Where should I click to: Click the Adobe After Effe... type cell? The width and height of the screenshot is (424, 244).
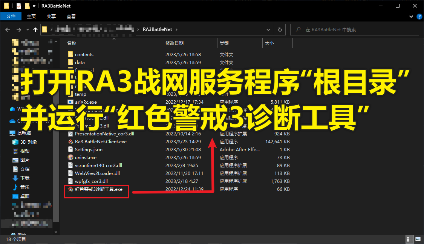(240, 149)
